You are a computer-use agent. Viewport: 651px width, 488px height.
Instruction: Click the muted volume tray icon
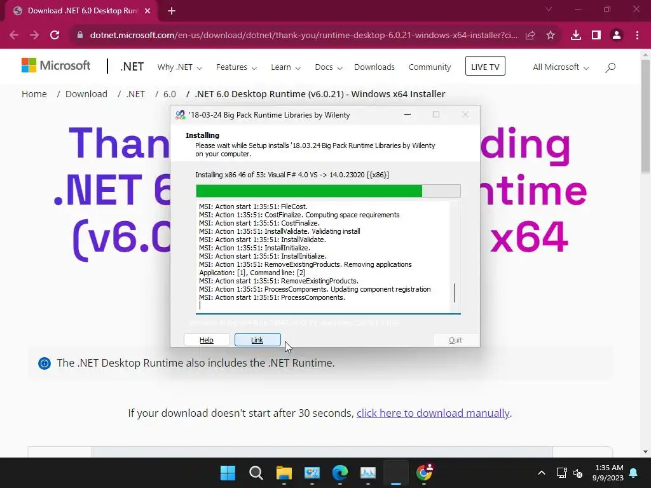pos(578,473)
